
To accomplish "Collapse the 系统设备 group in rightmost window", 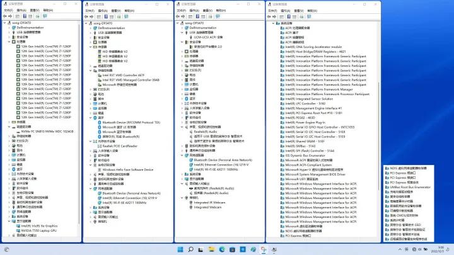I will [273, 23].
